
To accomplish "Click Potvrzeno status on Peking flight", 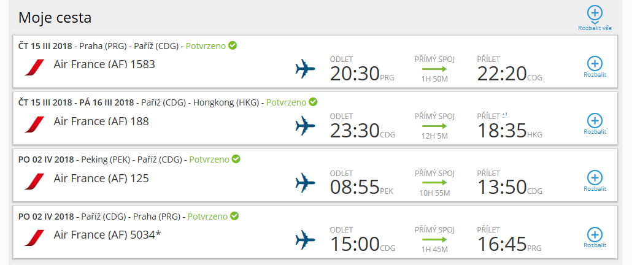I will point(209,159).
